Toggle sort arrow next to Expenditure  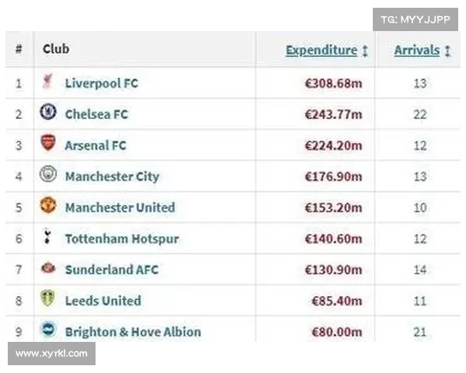coord(365,51)
